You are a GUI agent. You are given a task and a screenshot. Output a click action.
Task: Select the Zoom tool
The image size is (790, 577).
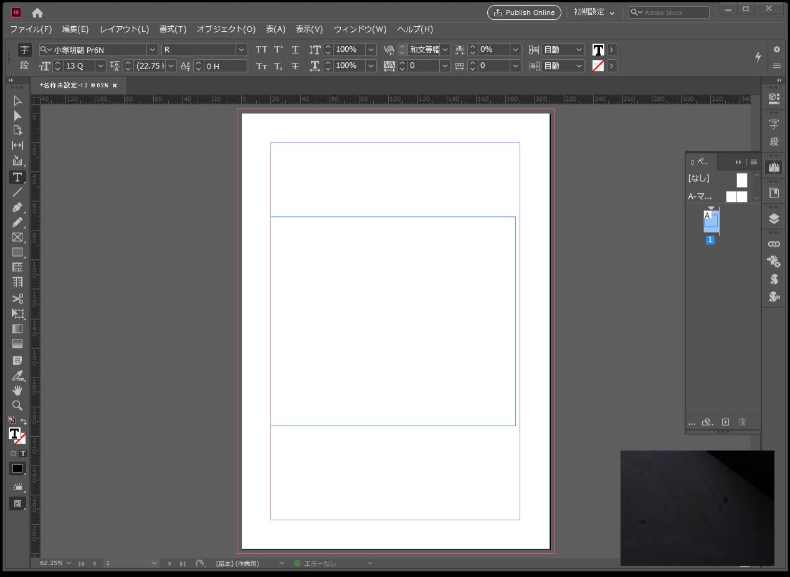tap(17, 405)
